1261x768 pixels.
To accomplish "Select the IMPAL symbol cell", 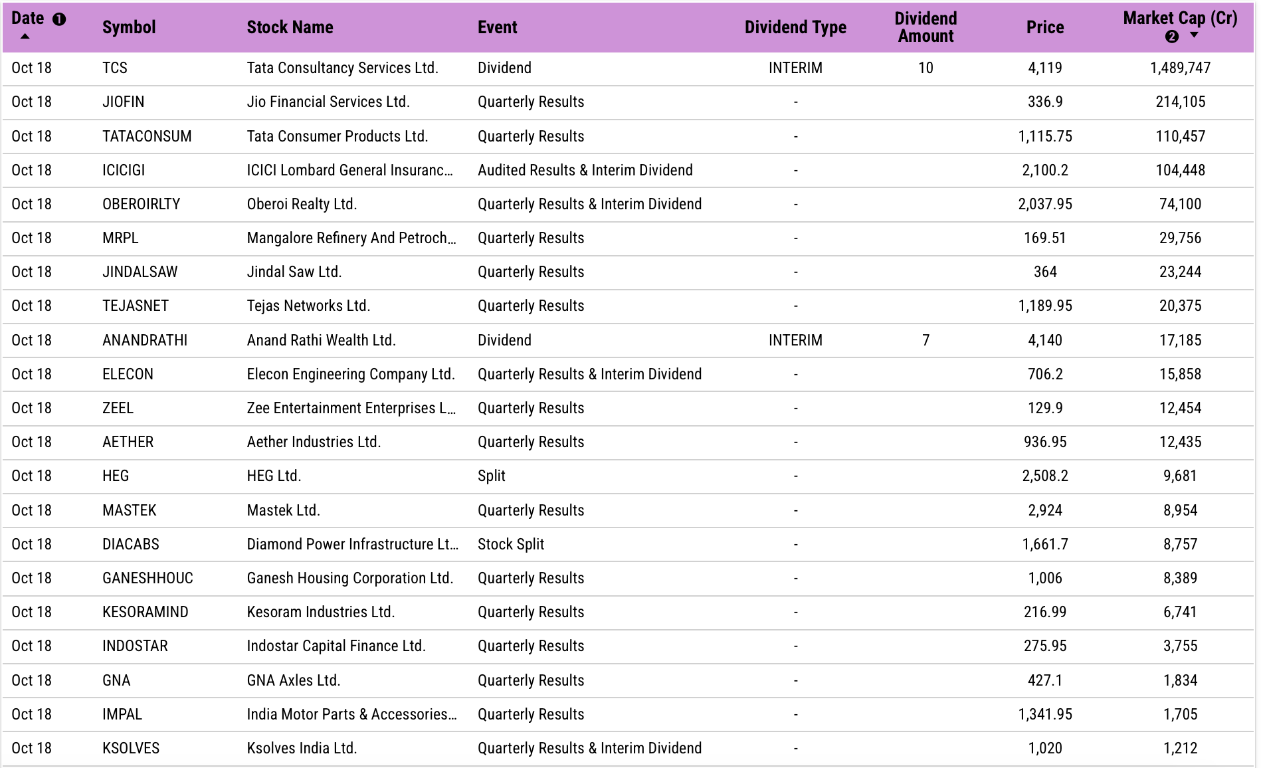I will coord(122,714).
